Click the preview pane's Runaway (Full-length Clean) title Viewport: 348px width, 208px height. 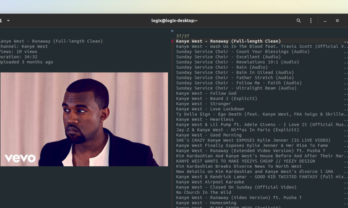coord(51,41)
